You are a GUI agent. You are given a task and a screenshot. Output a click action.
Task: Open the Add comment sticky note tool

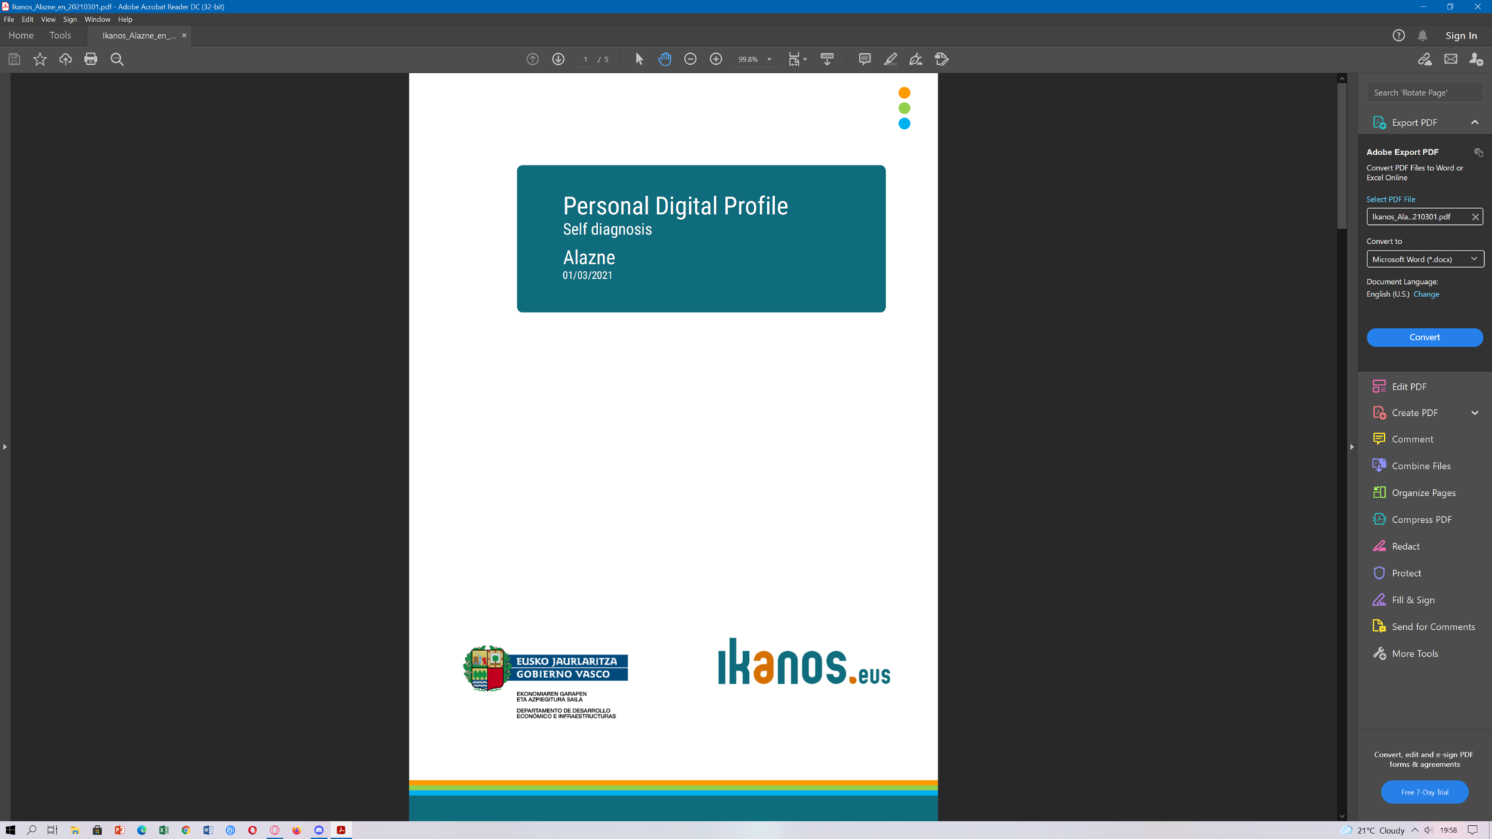click(x=864, y=59)
